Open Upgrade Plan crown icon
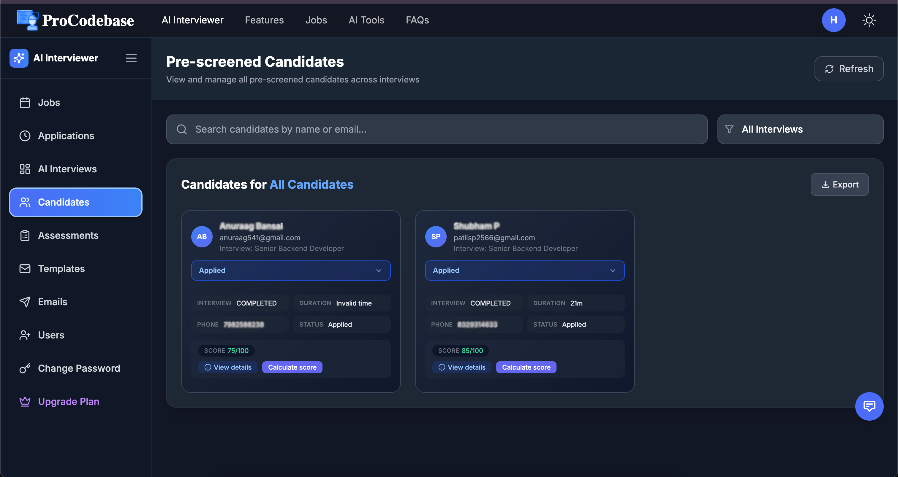 tap(24, 401)
